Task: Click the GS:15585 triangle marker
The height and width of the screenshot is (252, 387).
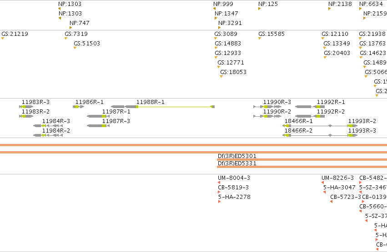Action: (x=260, y=39)
